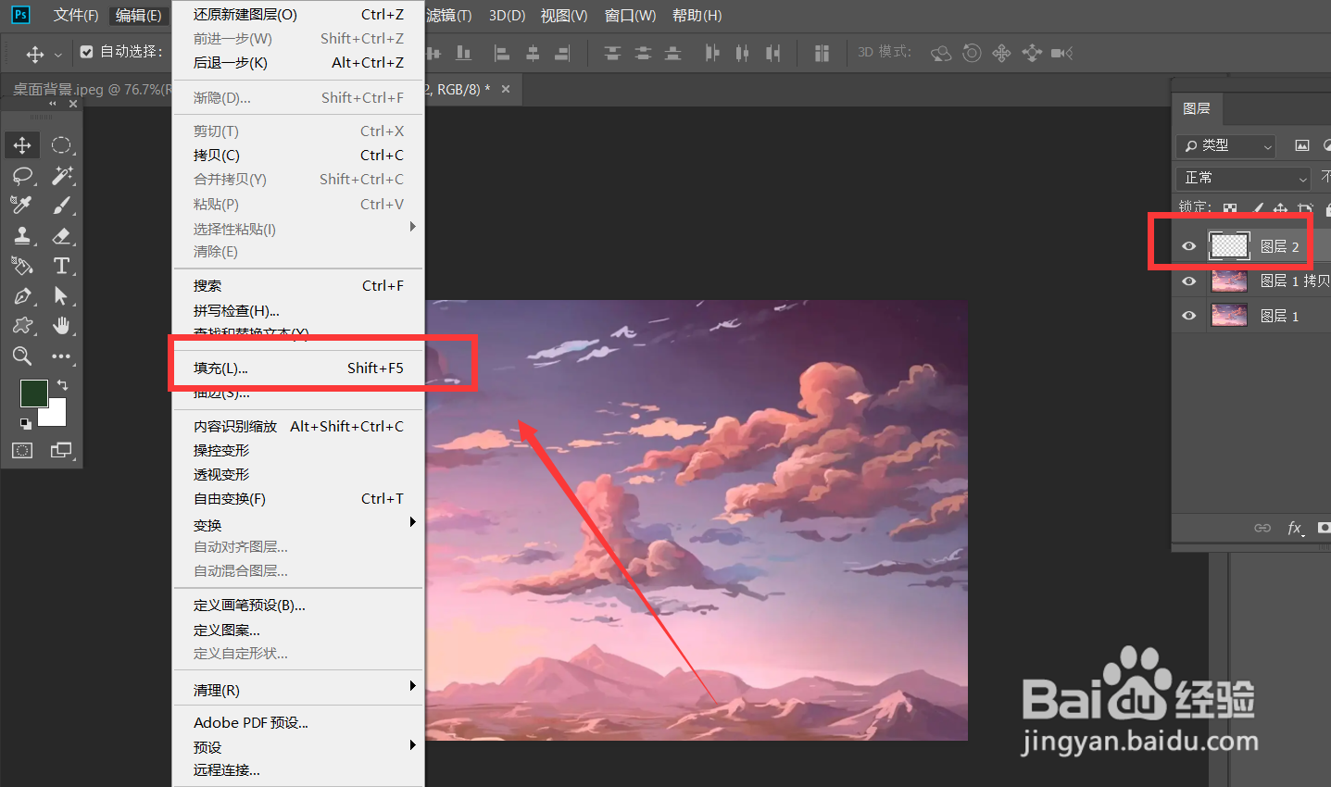Choose 还原新建图层(O) menu entry

pyautogui.click(x=298, y=14)
